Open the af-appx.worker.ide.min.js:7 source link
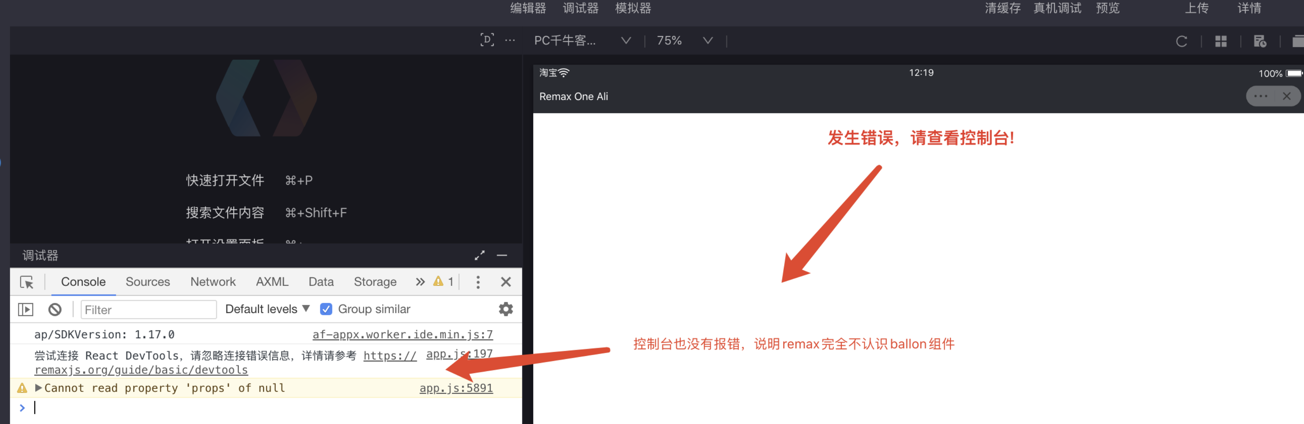 click(x=402, y=334)
